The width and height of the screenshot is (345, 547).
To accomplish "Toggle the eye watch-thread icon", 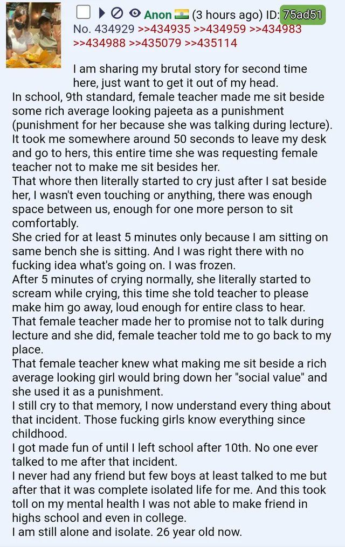I will click(134, 13).
